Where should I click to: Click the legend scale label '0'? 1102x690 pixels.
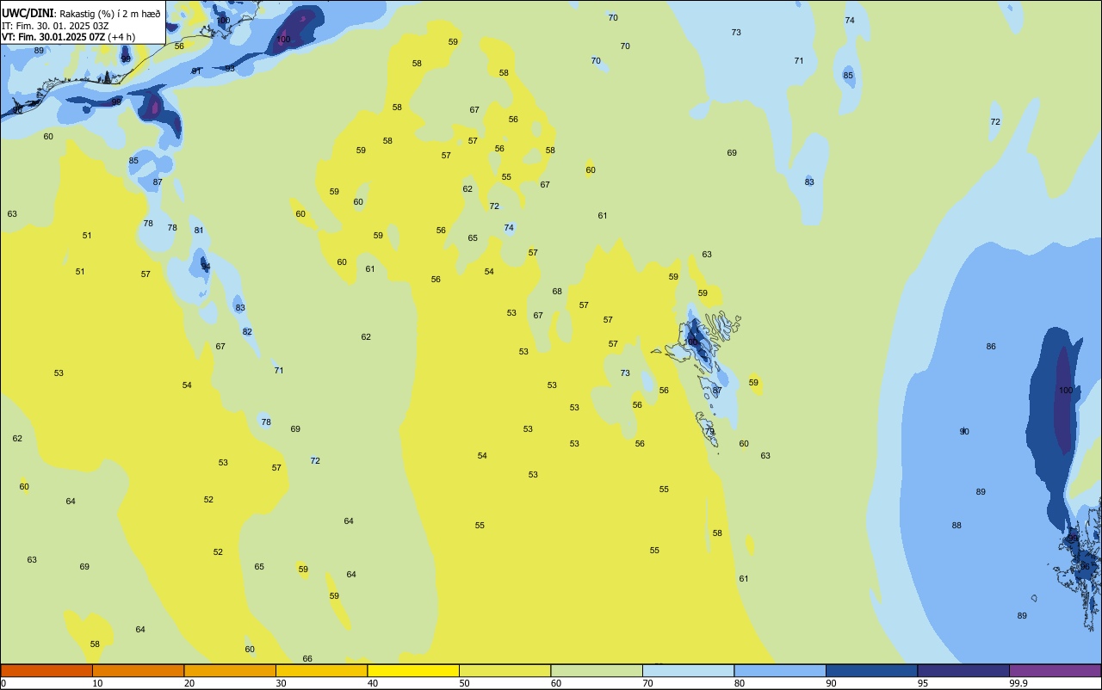[x=3, y=683]
